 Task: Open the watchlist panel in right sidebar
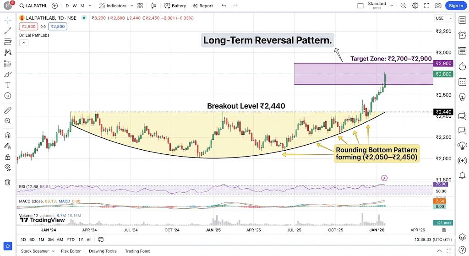(462, 20)
